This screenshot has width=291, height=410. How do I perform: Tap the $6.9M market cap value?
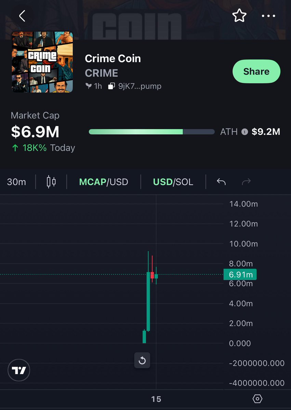(35, 132)
